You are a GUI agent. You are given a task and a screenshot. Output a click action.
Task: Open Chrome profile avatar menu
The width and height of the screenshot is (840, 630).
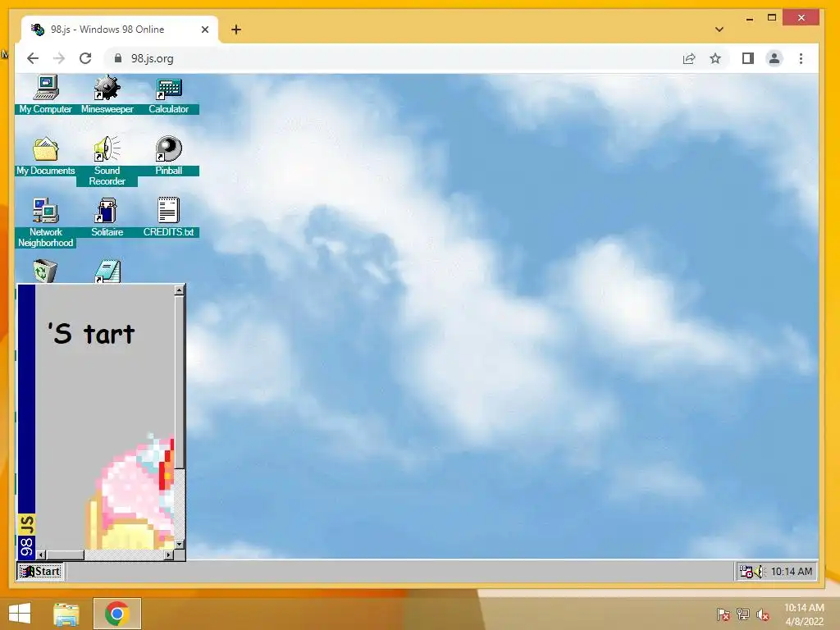774,58
